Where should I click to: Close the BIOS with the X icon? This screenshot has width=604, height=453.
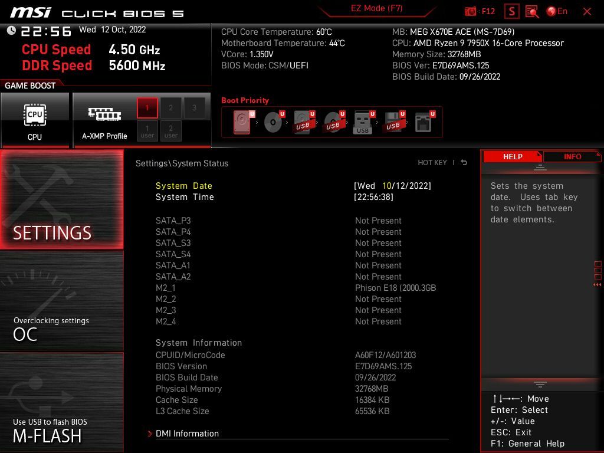(x=587, y=12)
